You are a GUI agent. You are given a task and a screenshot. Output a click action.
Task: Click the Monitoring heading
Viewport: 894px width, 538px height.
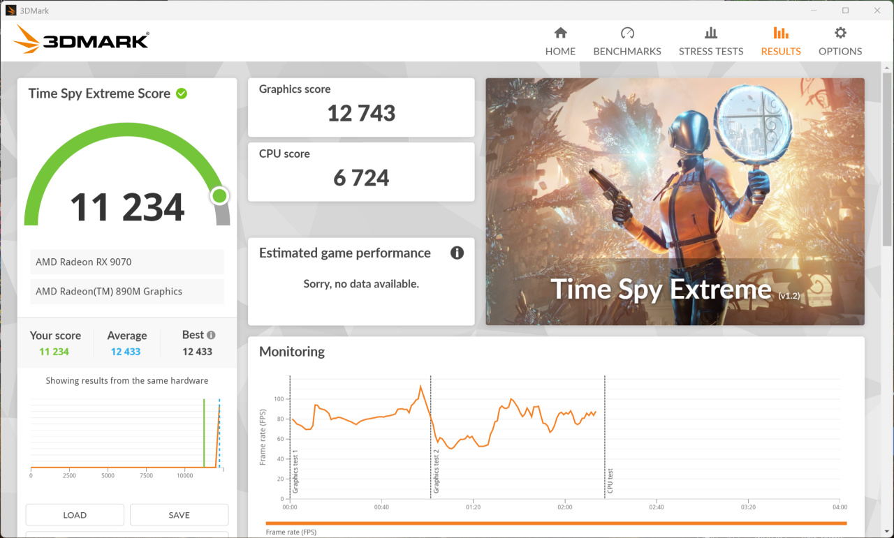click(x=292, y=352)
